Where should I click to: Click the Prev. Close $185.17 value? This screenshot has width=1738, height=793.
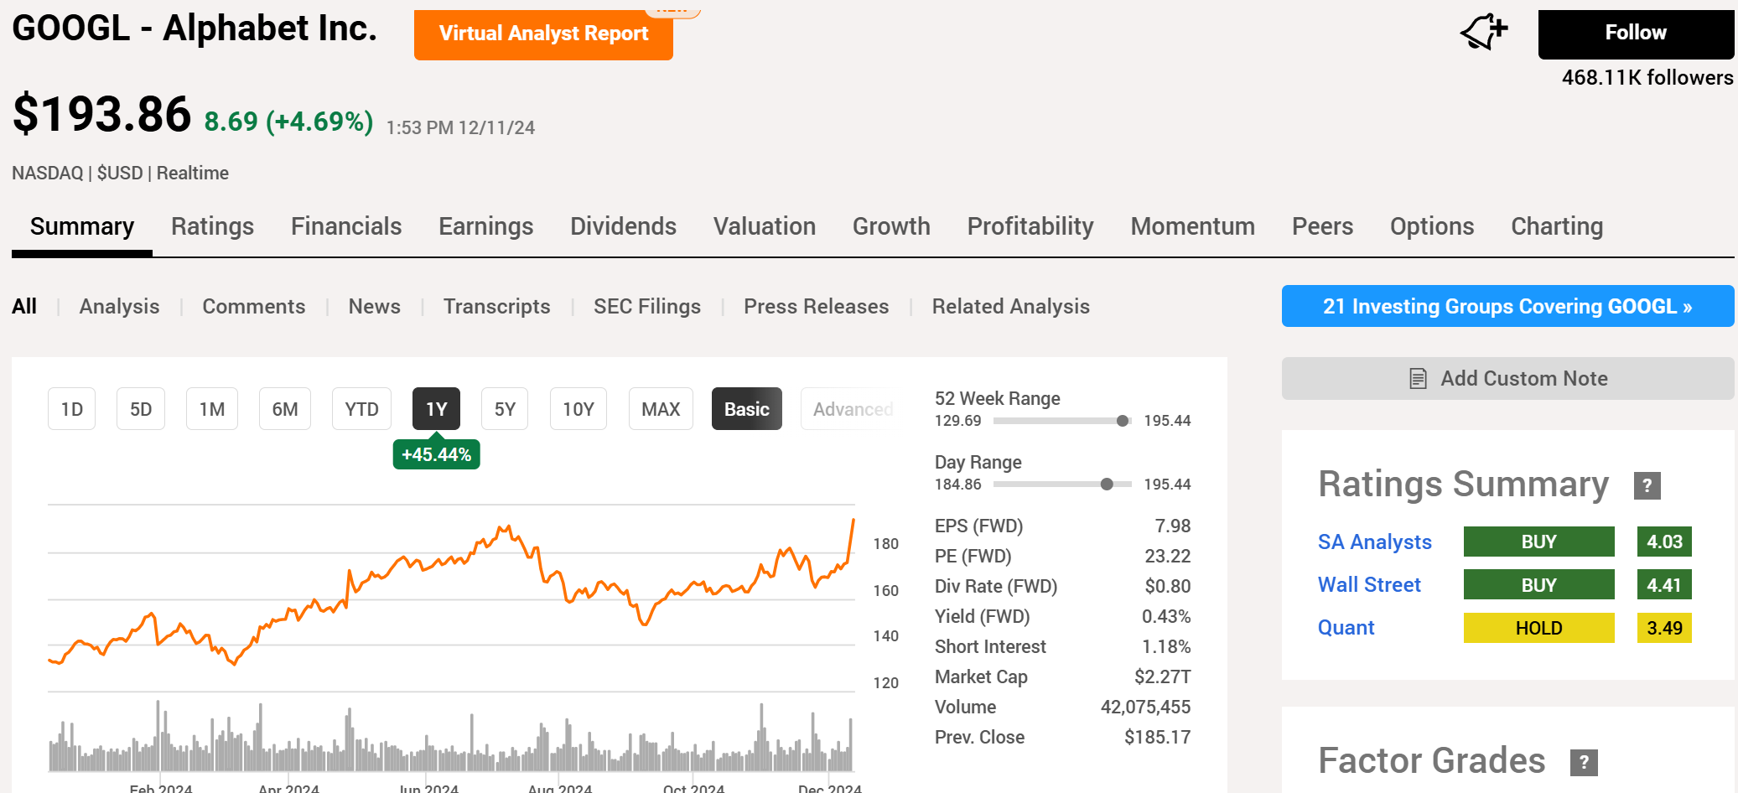pos(1157,738)
